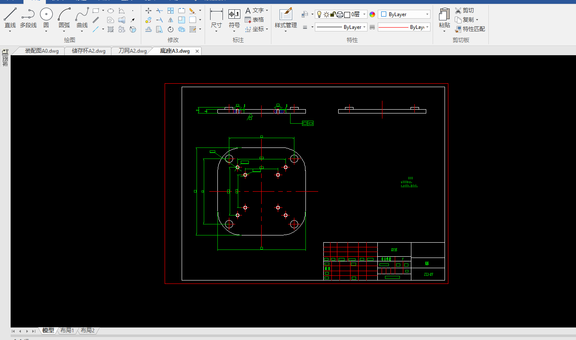Screen dimensions: 576x340
Task: Expand the 圆 circle options arrow
Action: [46, 31]
